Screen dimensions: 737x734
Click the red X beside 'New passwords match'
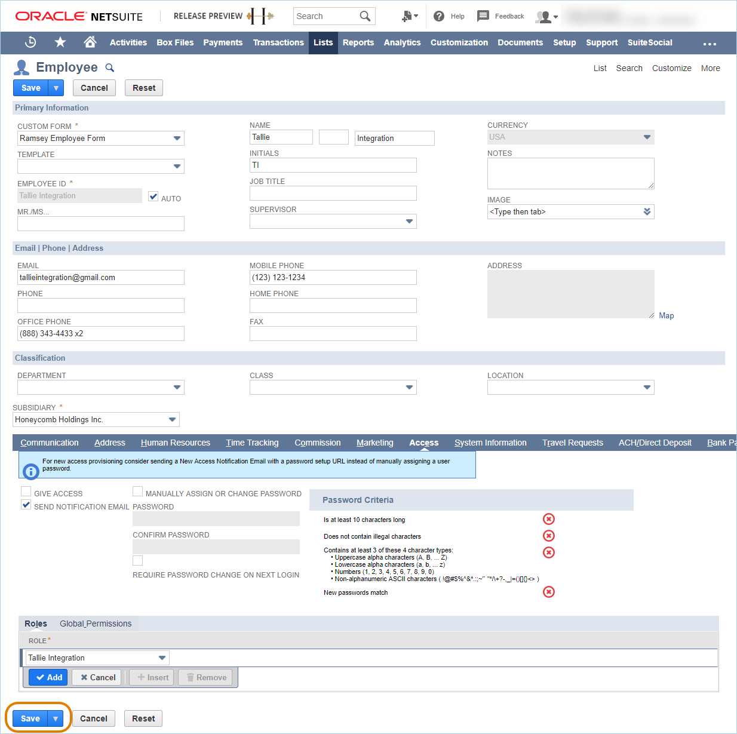click(549, 592)
